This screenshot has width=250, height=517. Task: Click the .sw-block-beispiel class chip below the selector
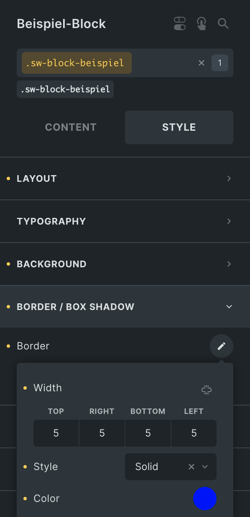click(65, 89)
